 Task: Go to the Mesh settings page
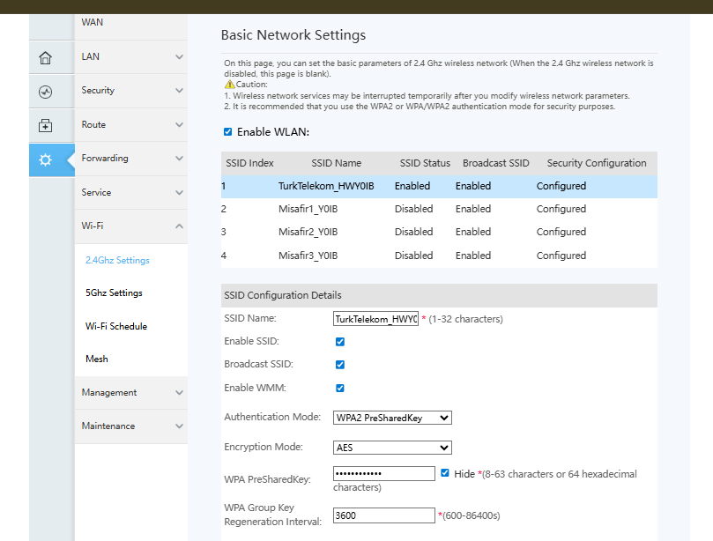[x=97, y=359]
